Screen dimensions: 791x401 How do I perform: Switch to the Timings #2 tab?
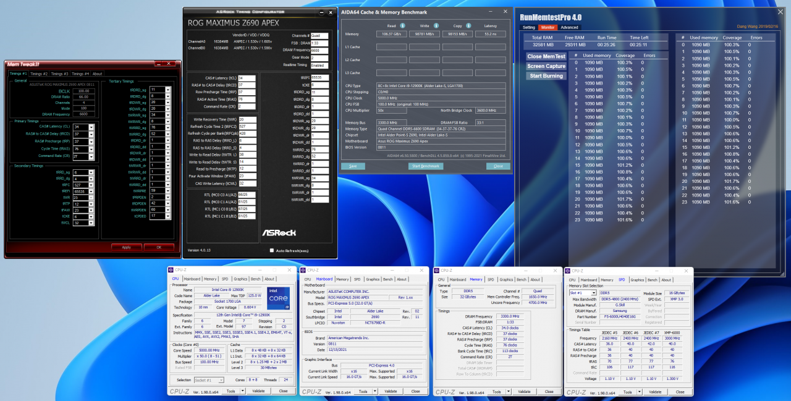(39, 74)
